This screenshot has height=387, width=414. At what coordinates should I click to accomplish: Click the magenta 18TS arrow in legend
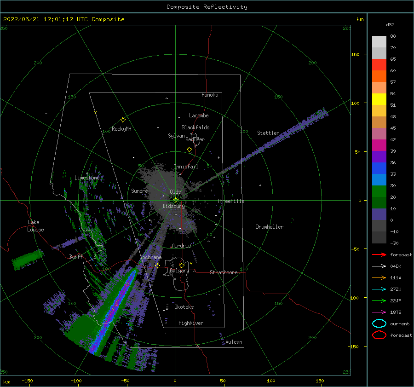click(x=379, y=312)
